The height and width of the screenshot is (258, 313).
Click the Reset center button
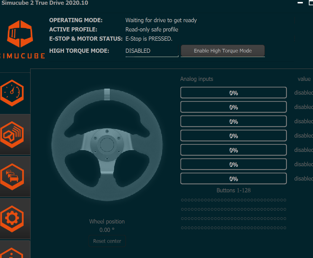pos(107,241)
